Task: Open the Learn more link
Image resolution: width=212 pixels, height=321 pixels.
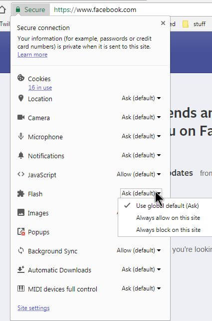Action: click(32, 55)
